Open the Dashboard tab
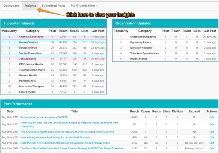The width and height of the screenshot is (219, 153). tap(11, 6)
